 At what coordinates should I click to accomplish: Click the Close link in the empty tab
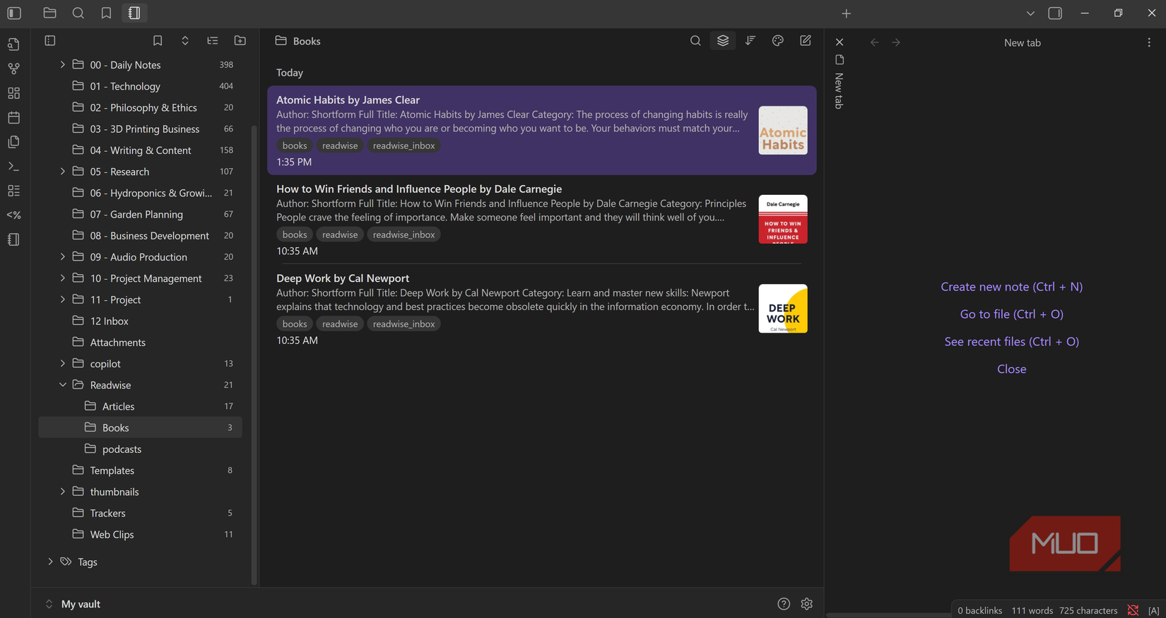coord(1011,369)
